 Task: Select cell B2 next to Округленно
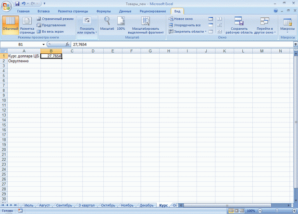(51, 61)
